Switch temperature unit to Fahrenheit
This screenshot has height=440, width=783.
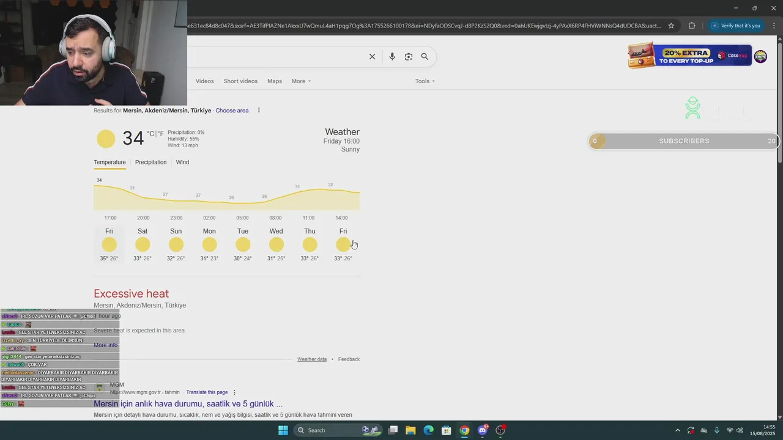click(161, 134)
